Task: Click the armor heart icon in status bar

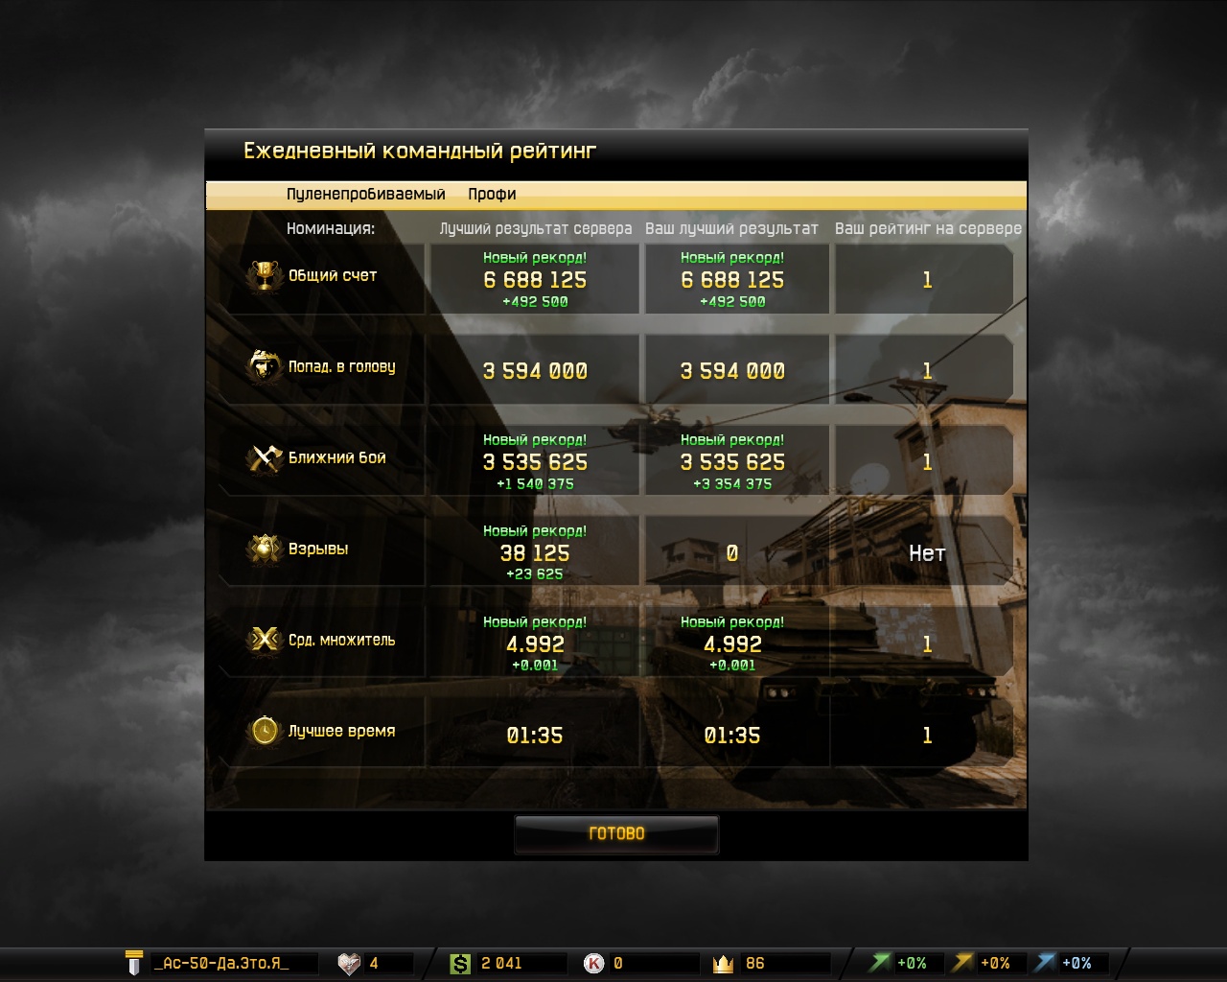Action: [349, 963]
